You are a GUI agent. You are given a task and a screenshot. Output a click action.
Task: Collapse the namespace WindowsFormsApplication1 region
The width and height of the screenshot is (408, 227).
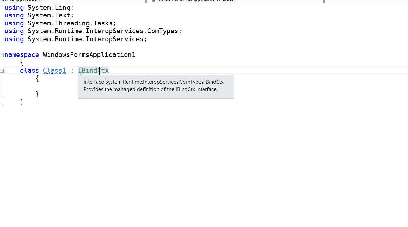pos(2,54)
